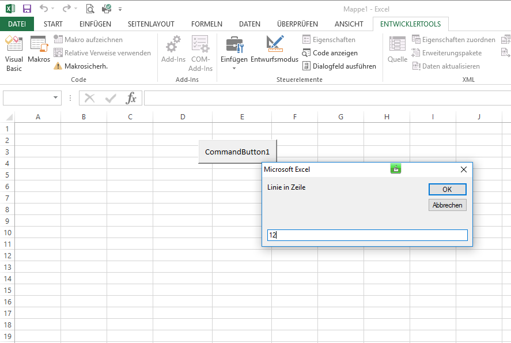Switch to the ÜBERPRÜFEN tab
Screen dimensions: 511x343
(x=297, y=24)
